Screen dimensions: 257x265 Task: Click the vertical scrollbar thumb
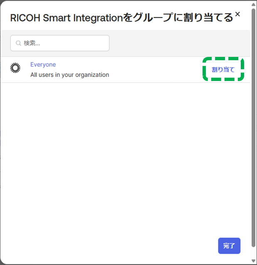253,128
